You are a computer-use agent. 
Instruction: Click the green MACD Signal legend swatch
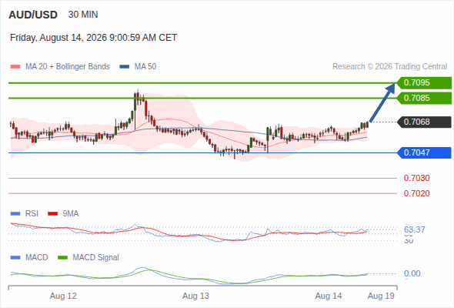click(62, 258)
